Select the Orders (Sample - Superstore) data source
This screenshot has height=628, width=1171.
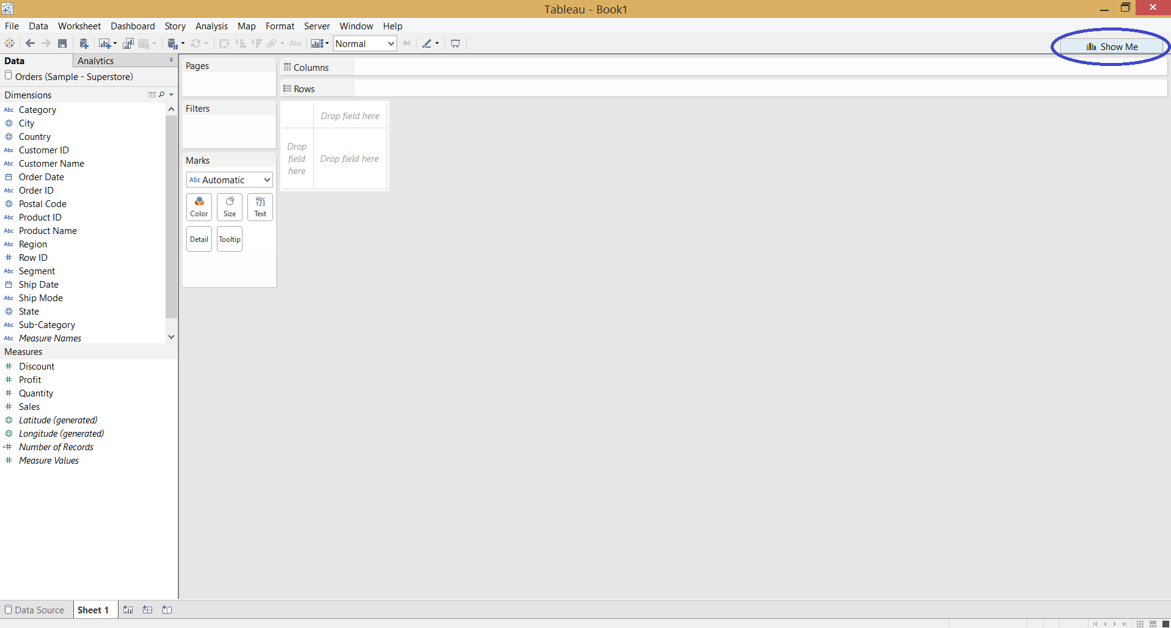(x=74, y=76)
